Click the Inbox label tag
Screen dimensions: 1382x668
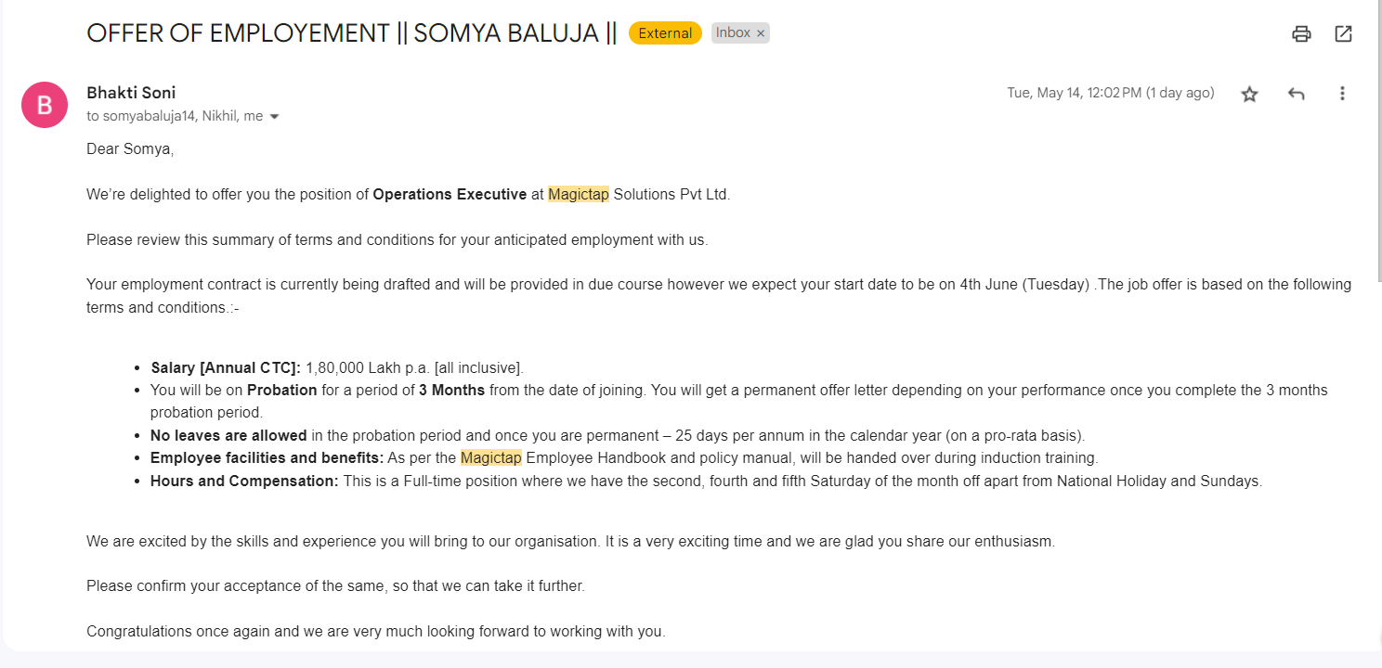[733, 33]
